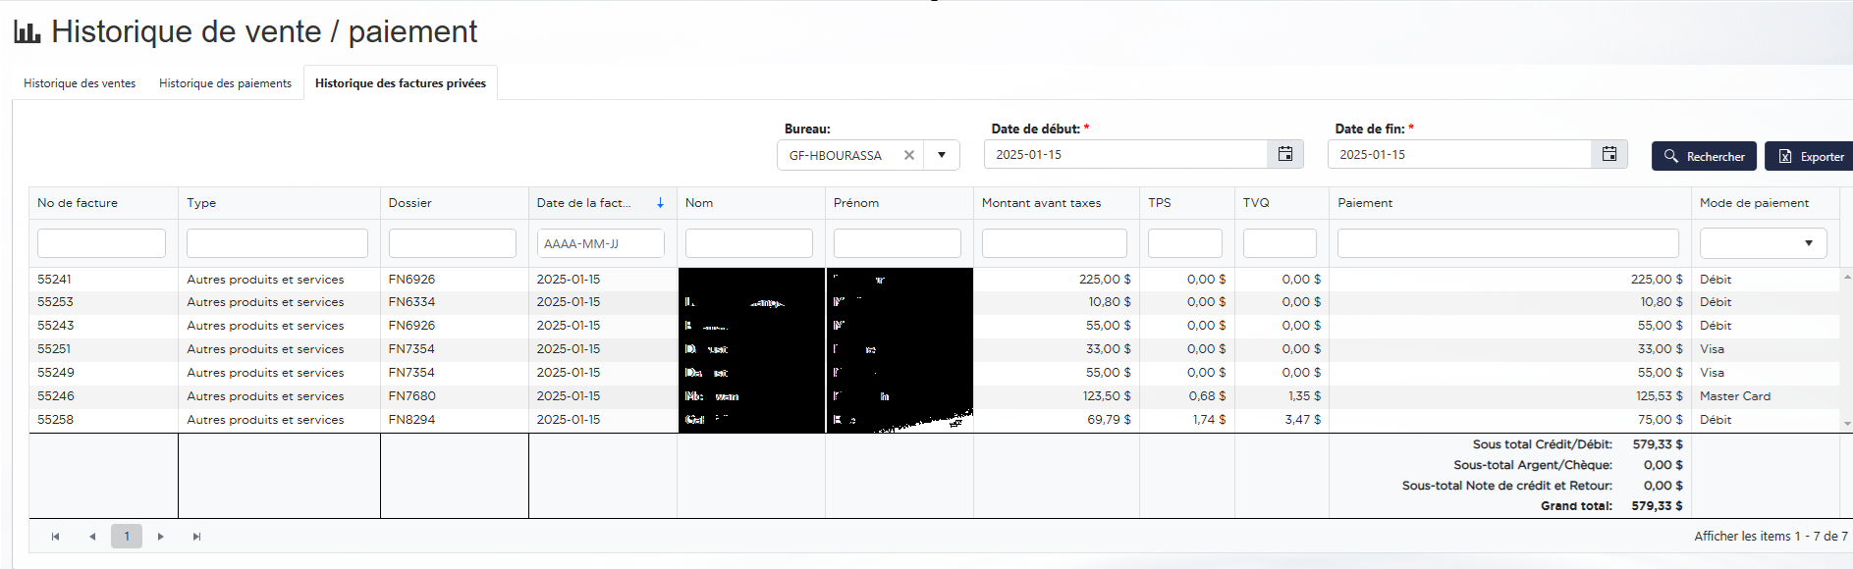
Task: Go to the first page of results
Action: pos(56,537)
